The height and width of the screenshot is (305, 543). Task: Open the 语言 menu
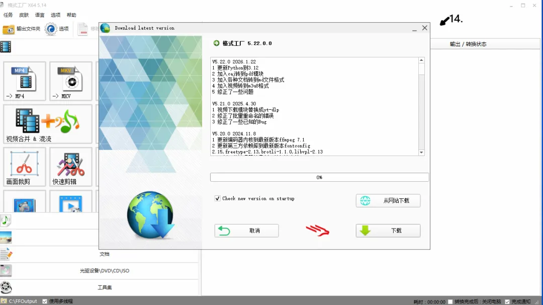[x=40, y=15]
